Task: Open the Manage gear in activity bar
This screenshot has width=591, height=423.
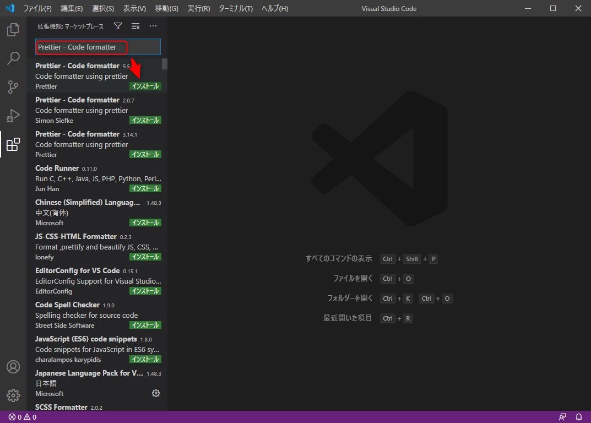Action: pyautogui.click(x=13, y=395)
